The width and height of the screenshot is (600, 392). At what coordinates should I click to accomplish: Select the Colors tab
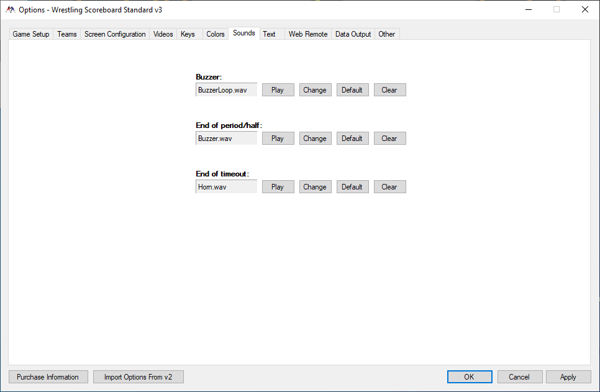click(216, 34)
